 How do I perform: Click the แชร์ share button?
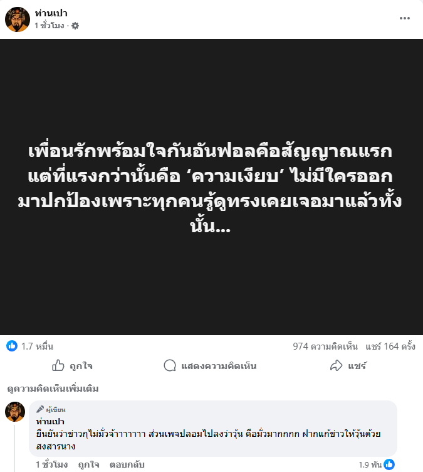(348, 366)
